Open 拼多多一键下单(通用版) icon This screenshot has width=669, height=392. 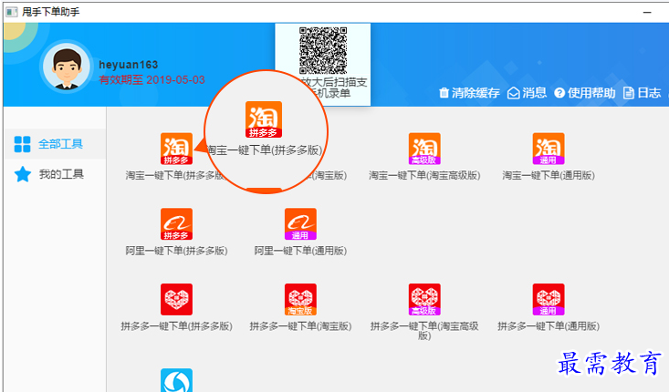[x=549, y=300]
